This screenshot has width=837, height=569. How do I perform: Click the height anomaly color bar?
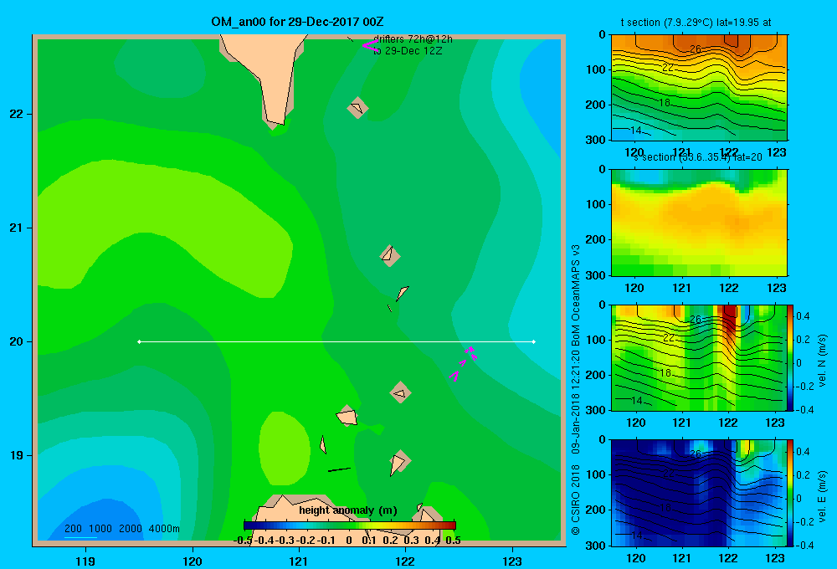tap(349, 525)
